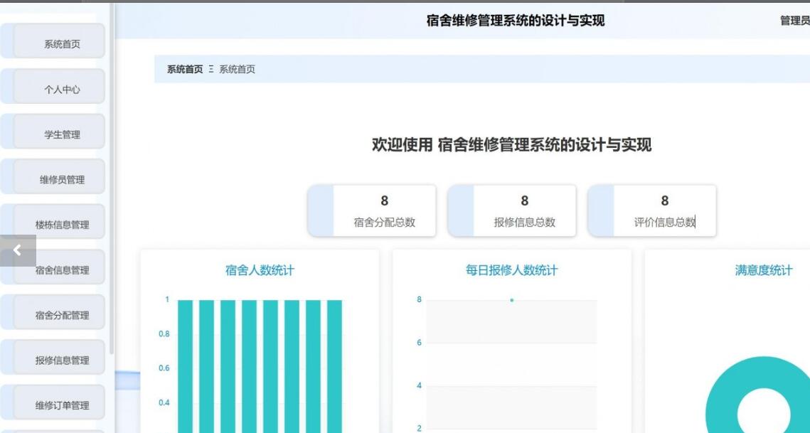Open 楼栋信息管理 menu entry

click(62, 225)
